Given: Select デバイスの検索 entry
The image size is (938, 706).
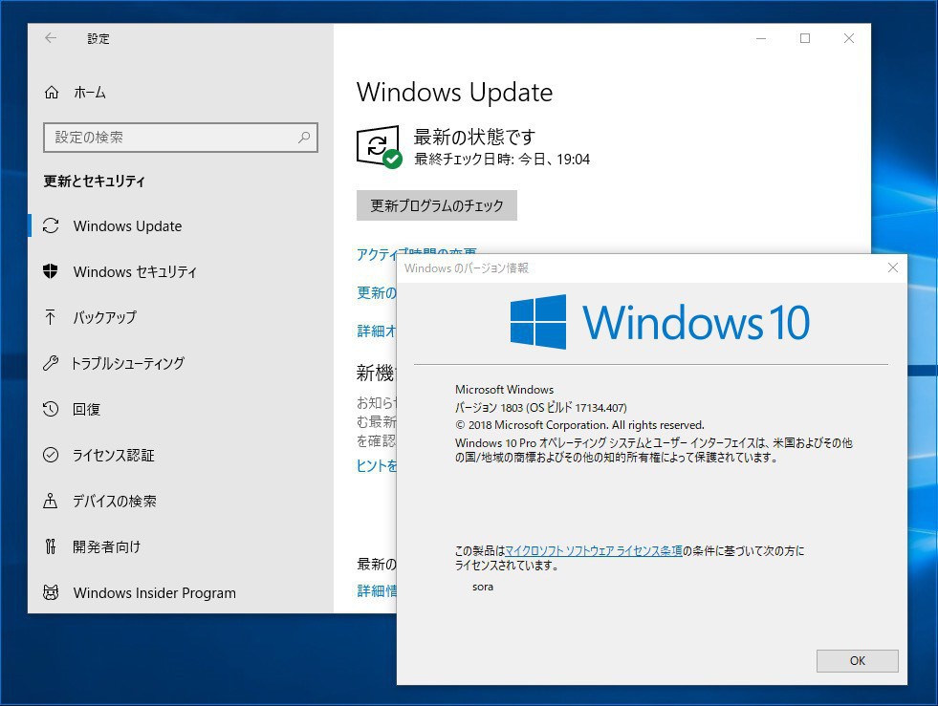Looking at the screenshot, I should pyautogui.click(x=180, y=501).
